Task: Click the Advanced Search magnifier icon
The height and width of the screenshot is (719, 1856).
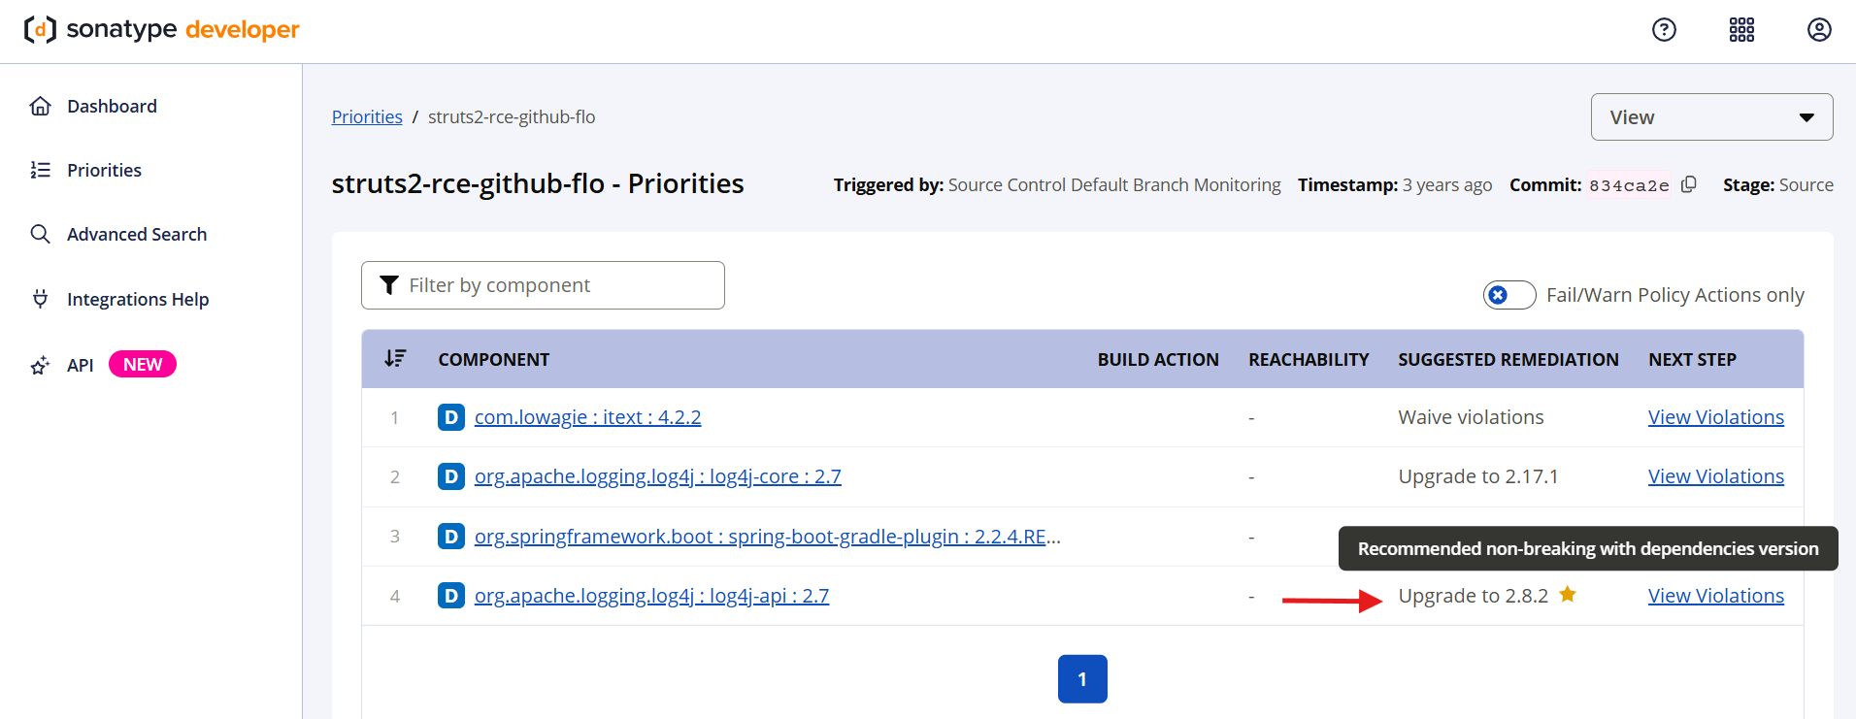Action: 40,234
